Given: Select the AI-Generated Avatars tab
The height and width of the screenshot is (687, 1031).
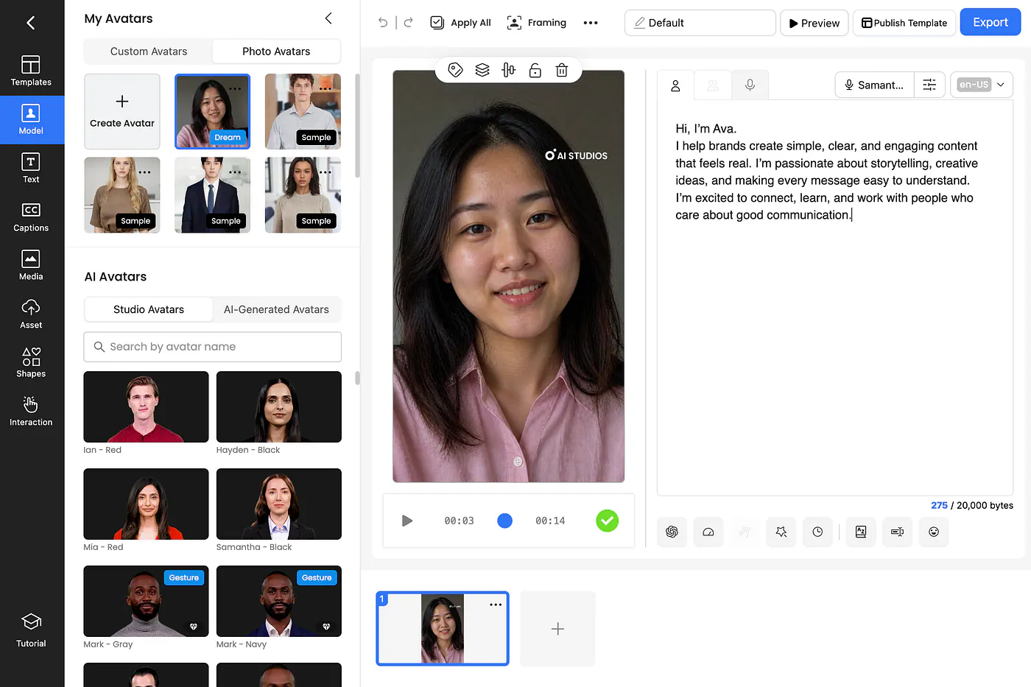Looking at the screenshot, I should 276,309.
